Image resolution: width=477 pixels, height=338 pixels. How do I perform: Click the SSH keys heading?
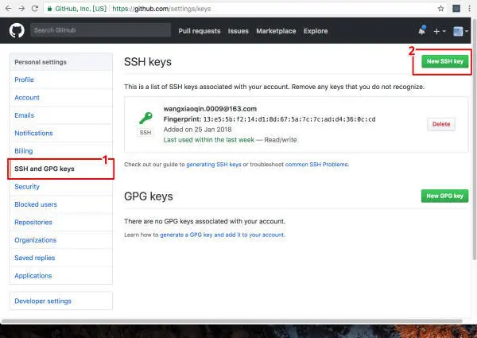(148, 62)
